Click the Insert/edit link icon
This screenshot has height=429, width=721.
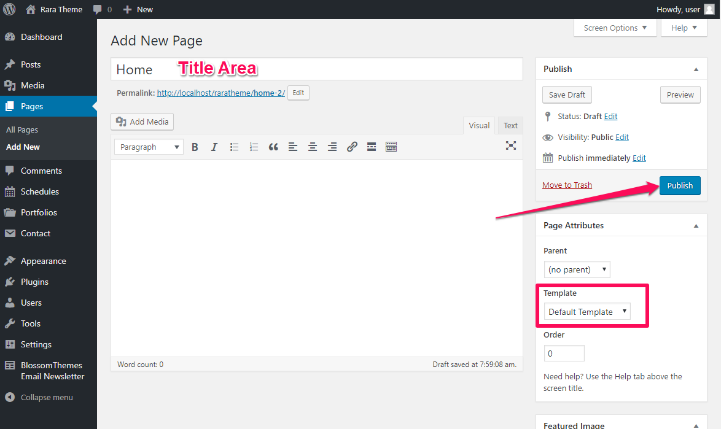pos(352,147)
